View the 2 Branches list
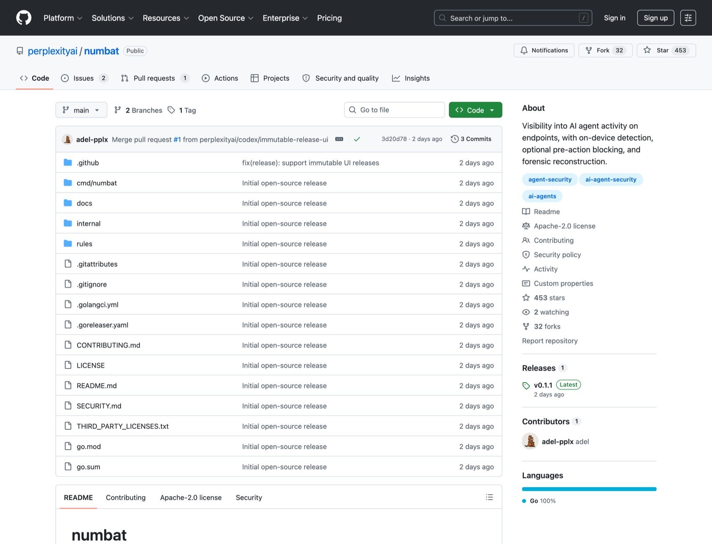 tap(138, 110)
